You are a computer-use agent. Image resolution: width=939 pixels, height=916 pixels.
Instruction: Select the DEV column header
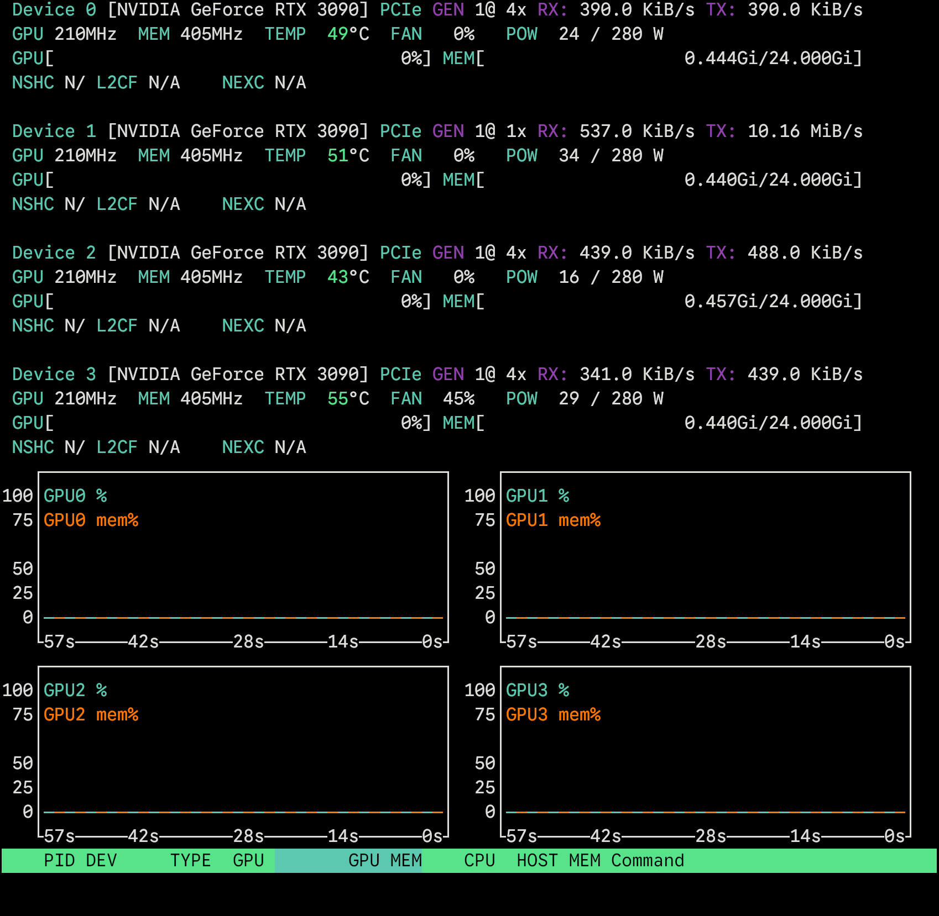coord(101,860)
